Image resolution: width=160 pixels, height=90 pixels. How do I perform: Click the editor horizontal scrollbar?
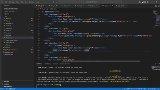pyautogui.click(x=101, y=61)
